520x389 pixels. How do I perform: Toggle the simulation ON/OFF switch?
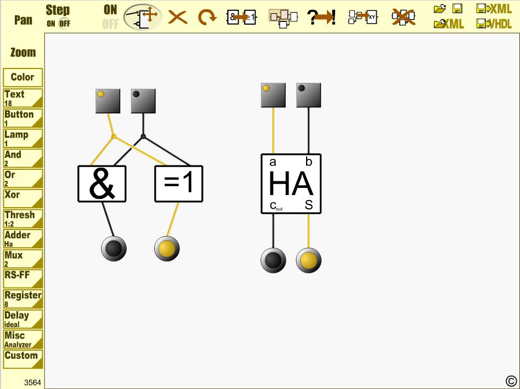[x=110, y=17]
